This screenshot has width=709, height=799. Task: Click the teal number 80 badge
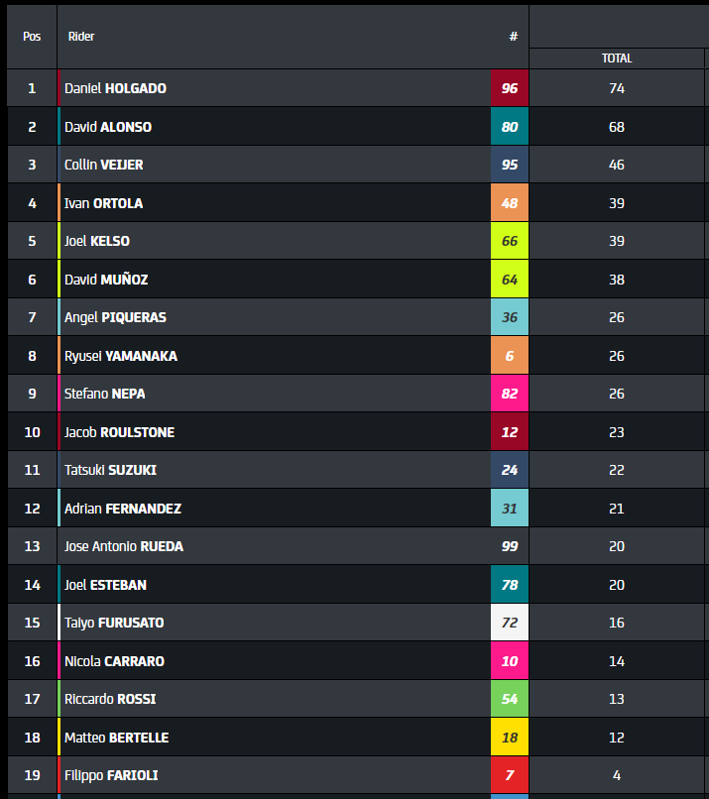(510, 127)
